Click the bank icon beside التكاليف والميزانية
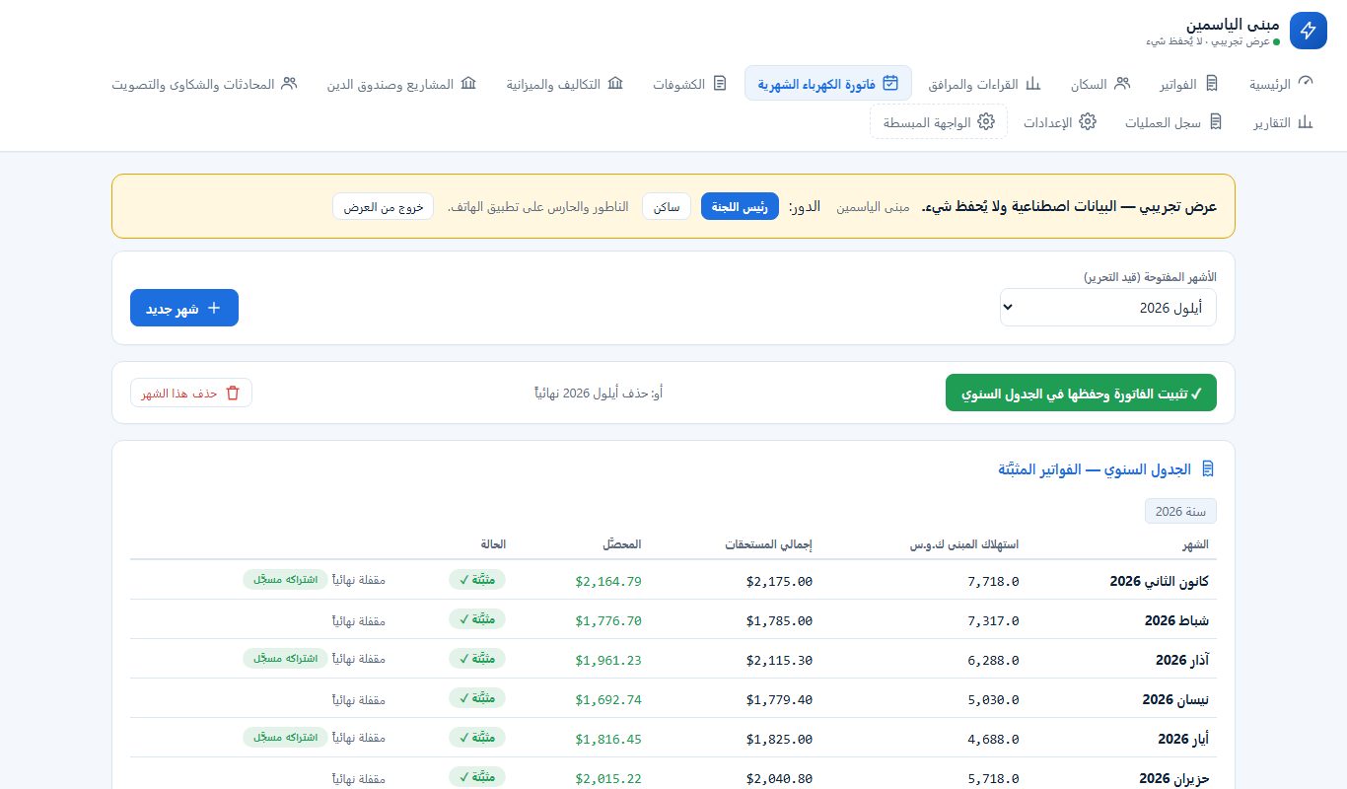Screen dimensions: 1347x789 pyautogui.click(x=615, y=83)
